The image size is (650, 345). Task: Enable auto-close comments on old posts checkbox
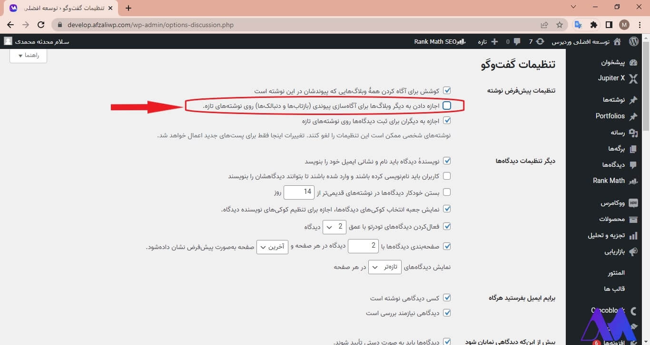(447, 192)
